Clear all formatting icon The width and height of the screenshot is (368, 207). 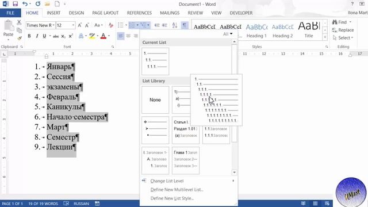click(x=111, y=25)
